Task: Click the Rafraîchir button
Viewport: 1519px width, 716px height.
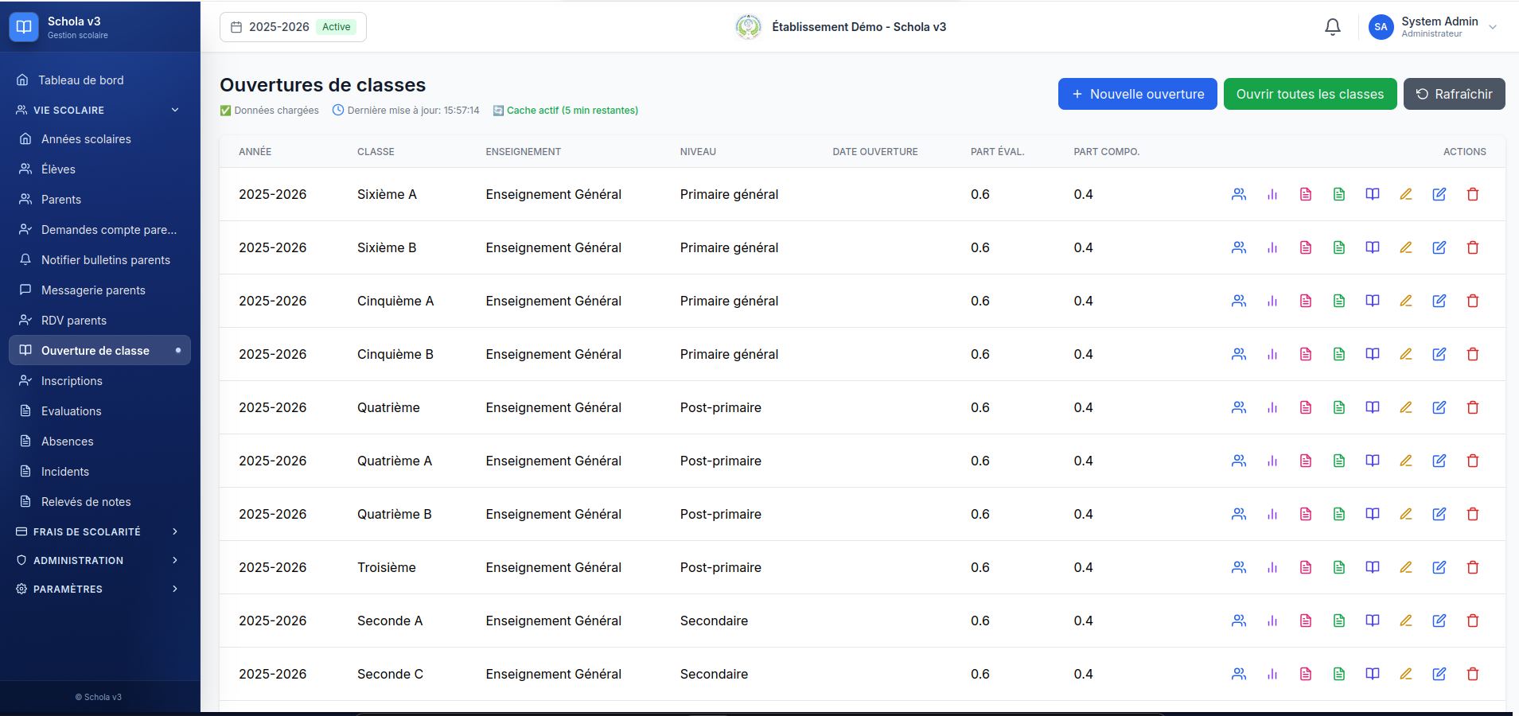Action: pos(1454,94)
